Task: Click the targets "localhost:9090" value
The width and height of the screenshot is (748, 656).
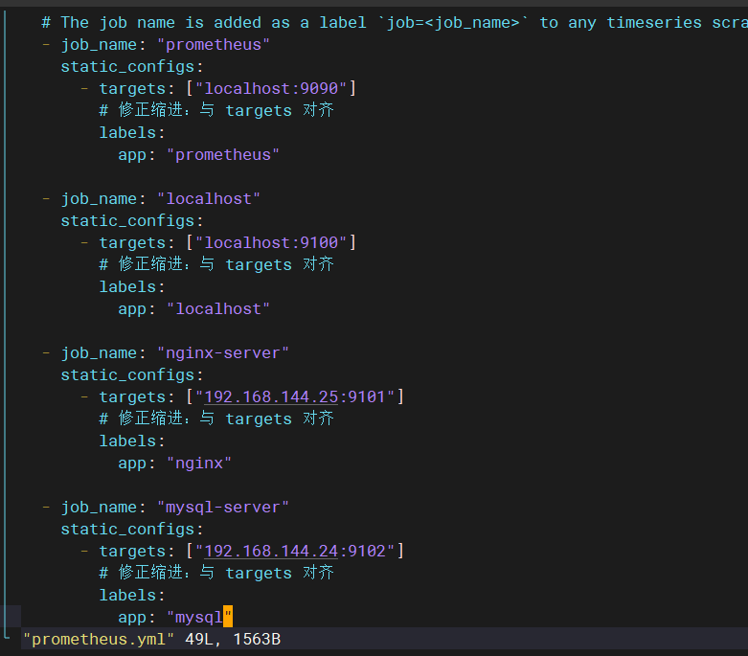Action: coord(271,89)
